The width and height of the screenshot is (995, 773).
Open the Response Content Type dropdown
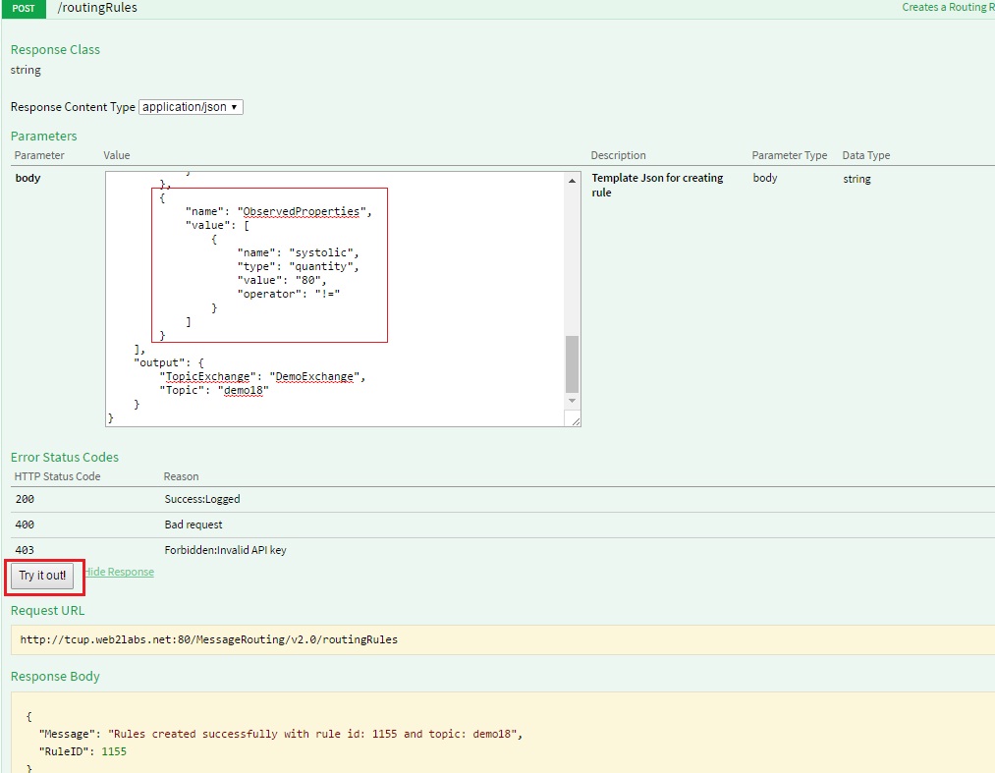click(191, 107)
